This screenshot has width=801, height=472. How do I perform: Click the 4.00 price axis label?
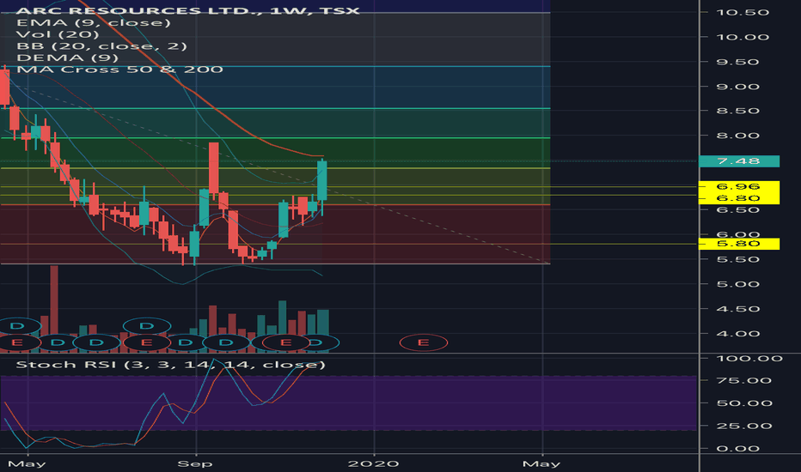737,334
